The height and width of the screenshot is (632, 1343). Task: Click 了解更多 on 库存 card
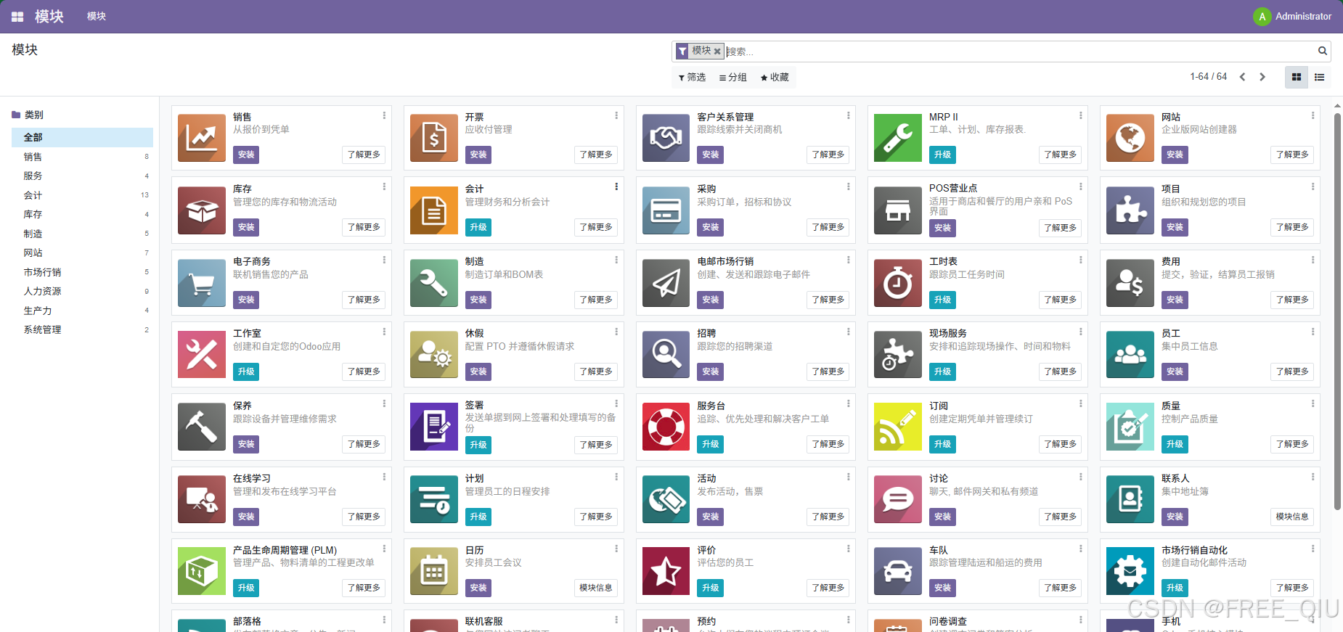point(364,227)
